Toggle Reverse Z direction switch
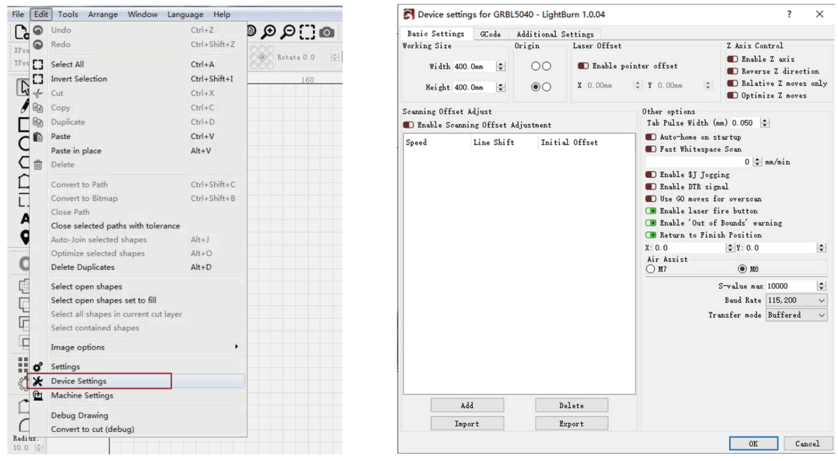The width and height of the screenshot is (838, 461). click(732, 71)
